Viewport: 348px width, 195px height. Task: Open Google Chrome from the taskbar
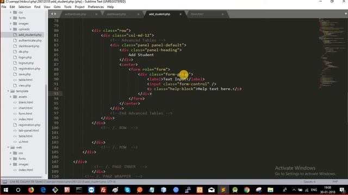coord(247,190)
